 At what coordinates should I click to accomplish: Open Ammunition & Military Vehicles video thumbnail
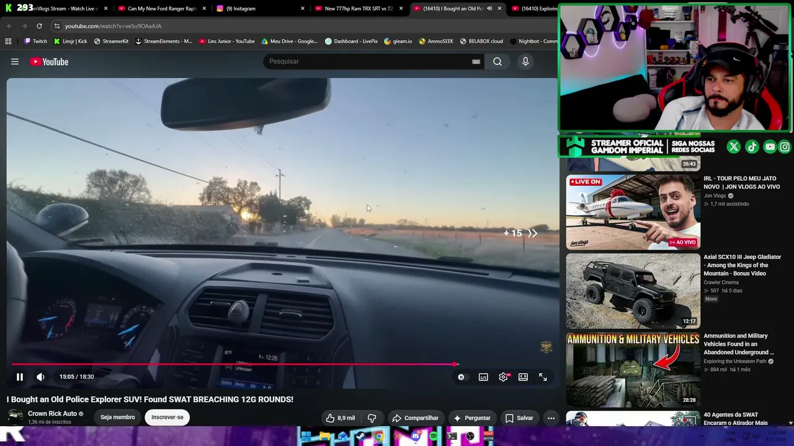pyautogui.click(x=633, y=370)
